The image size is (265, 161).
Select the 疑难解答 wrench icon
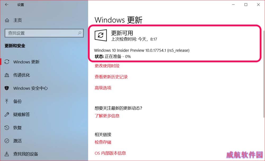pos(7,114)
